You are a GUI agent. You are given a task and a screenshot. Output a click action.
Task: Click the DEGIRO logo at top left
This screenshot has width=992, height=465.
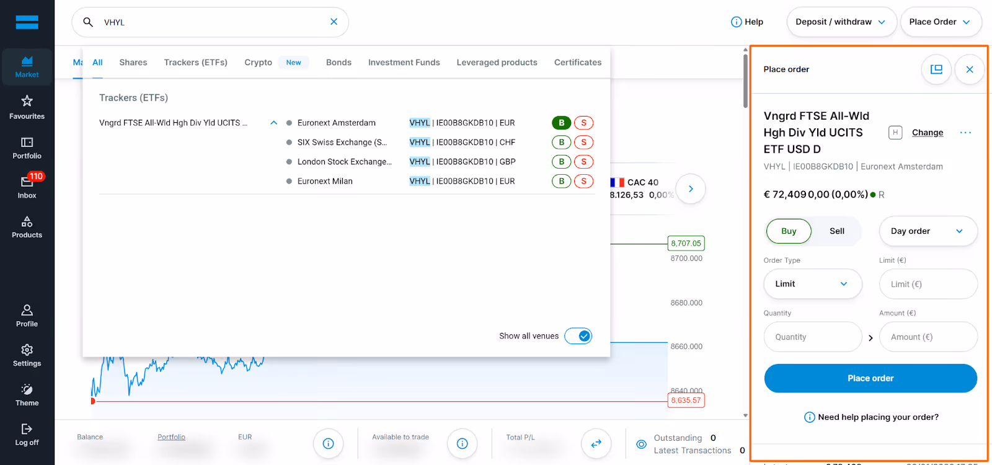(27, 22)
